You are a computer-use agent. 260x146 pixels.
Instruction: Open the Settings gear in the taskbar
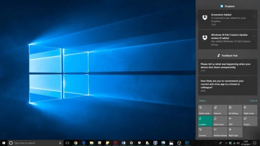pos(132,143)
